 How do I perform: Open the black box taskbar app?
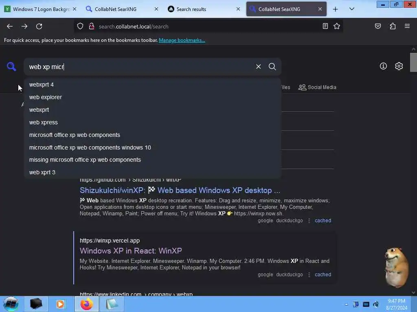point(36,304)
